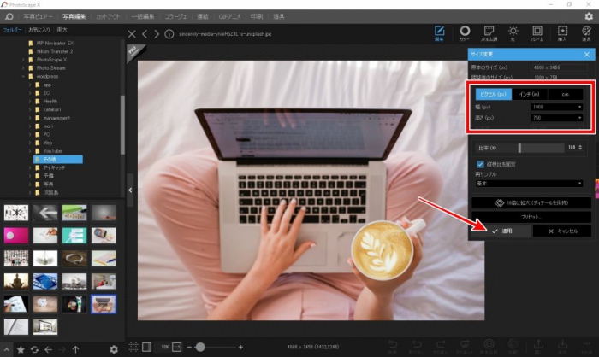Switch to 一括編集 batch edit tab
This screenshot has height=357, width=599.
(143, 16)
